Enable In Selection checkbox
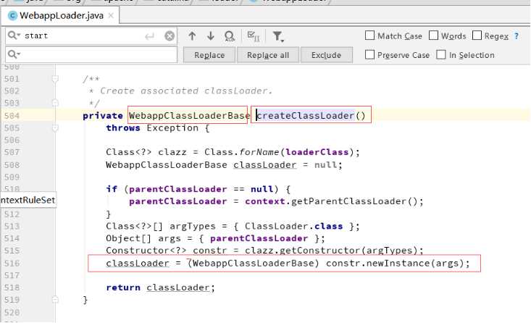The image size is (531, 323). (x=441, y=54)
